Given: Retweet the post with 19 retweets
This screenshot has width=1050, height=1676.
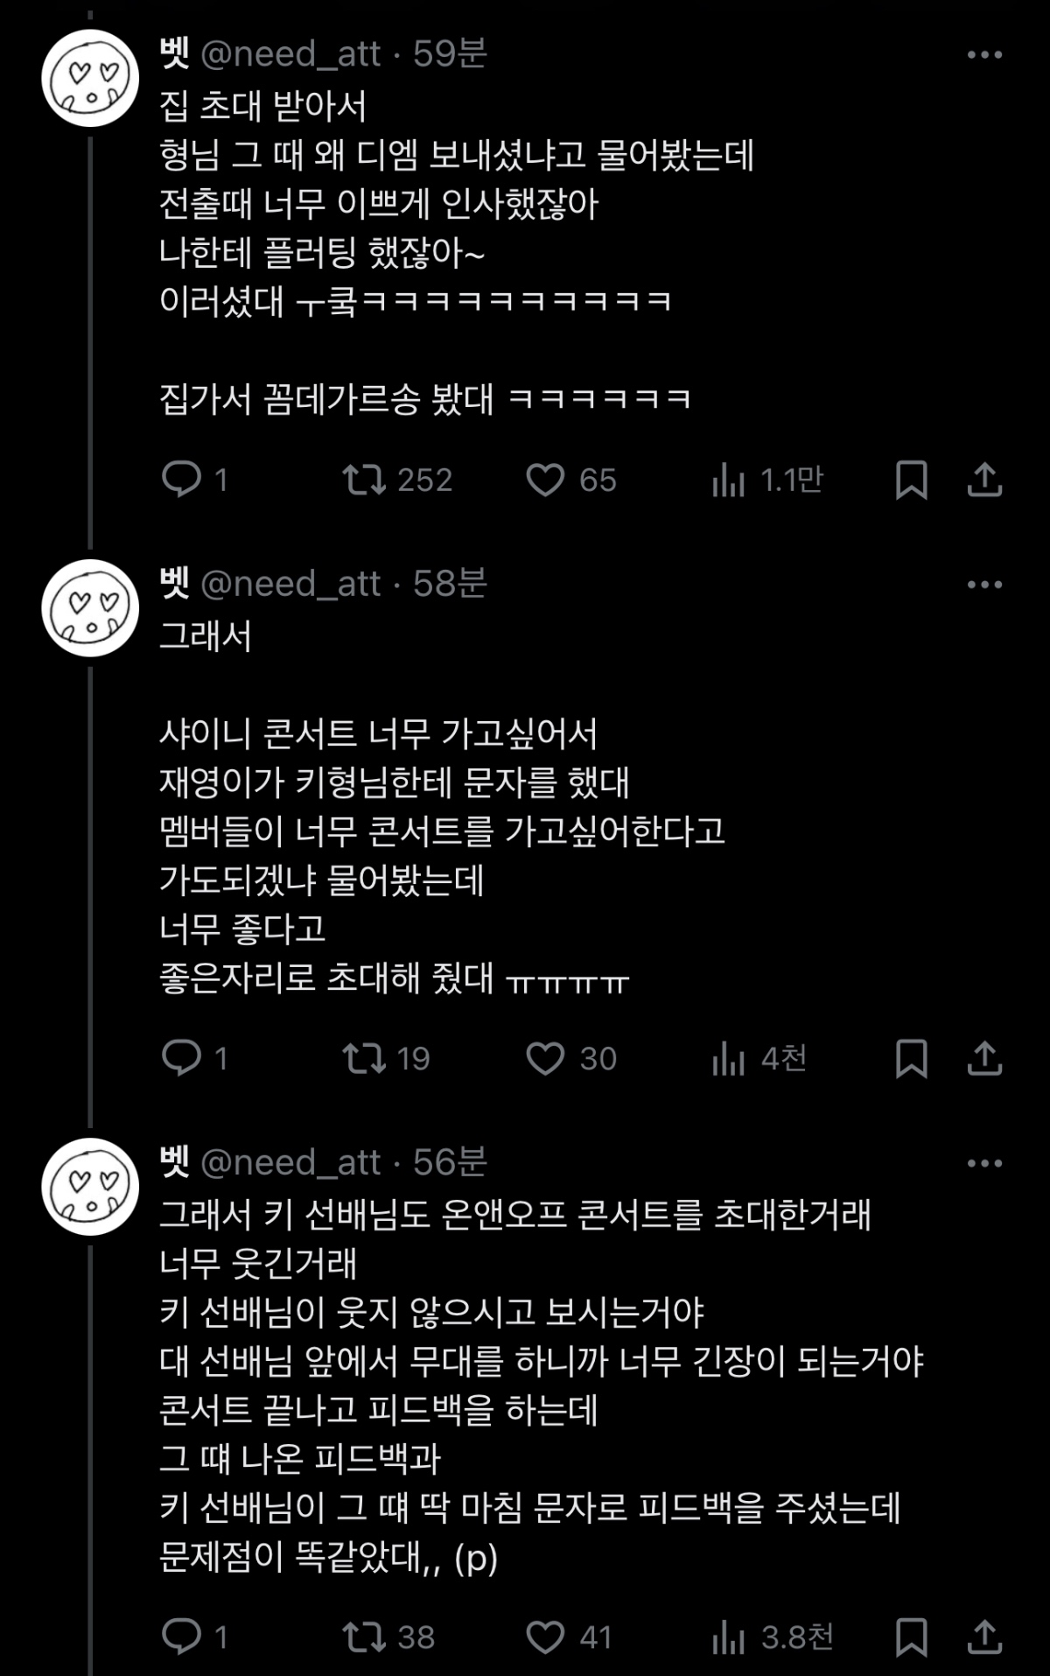Looking at the screenshot, I should coord(364,1058).
